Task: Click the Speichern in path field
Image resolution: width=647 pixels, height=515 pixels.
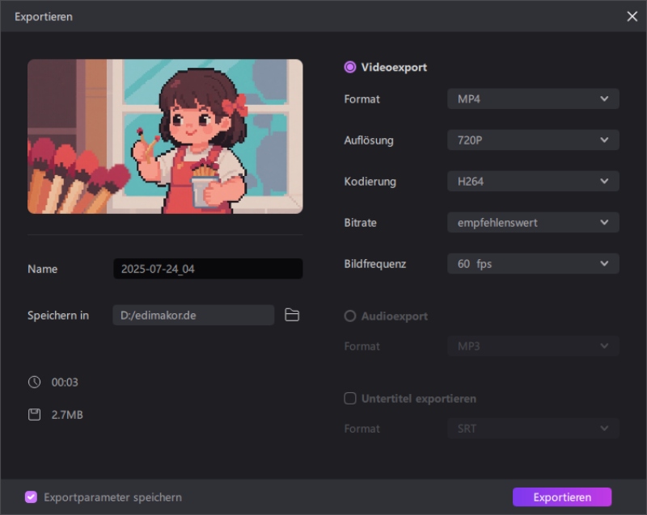Action: click(193, 315)
